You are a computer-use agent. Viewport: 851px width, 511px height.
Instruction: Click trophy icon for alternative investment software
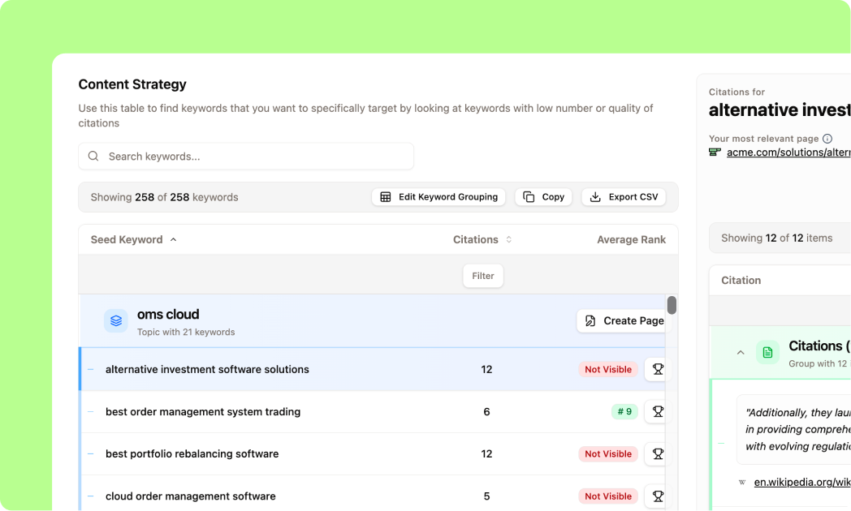(x=658, y=369)
